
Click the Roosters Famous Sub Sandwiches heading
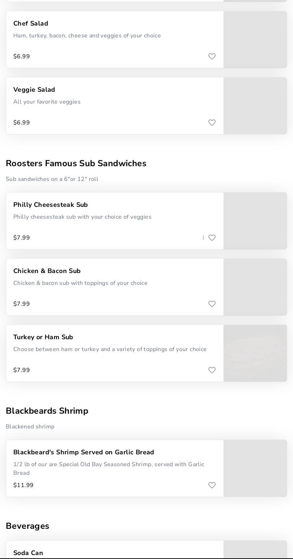coord(76,163)
